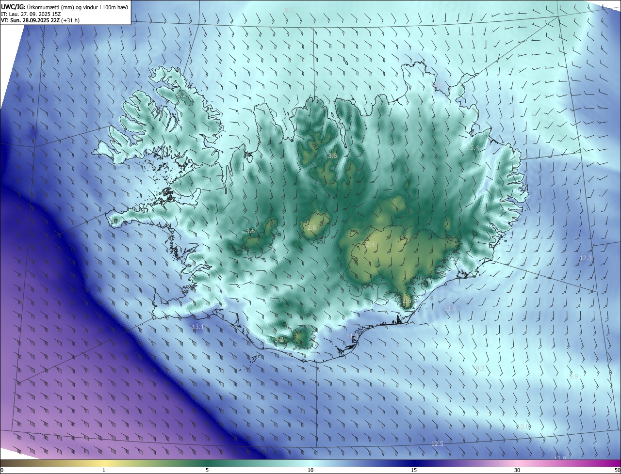The width and height of the screenshot is (621, 474).
Task: Click the "11.9" value on the south coast
Action: click(353, 336)
